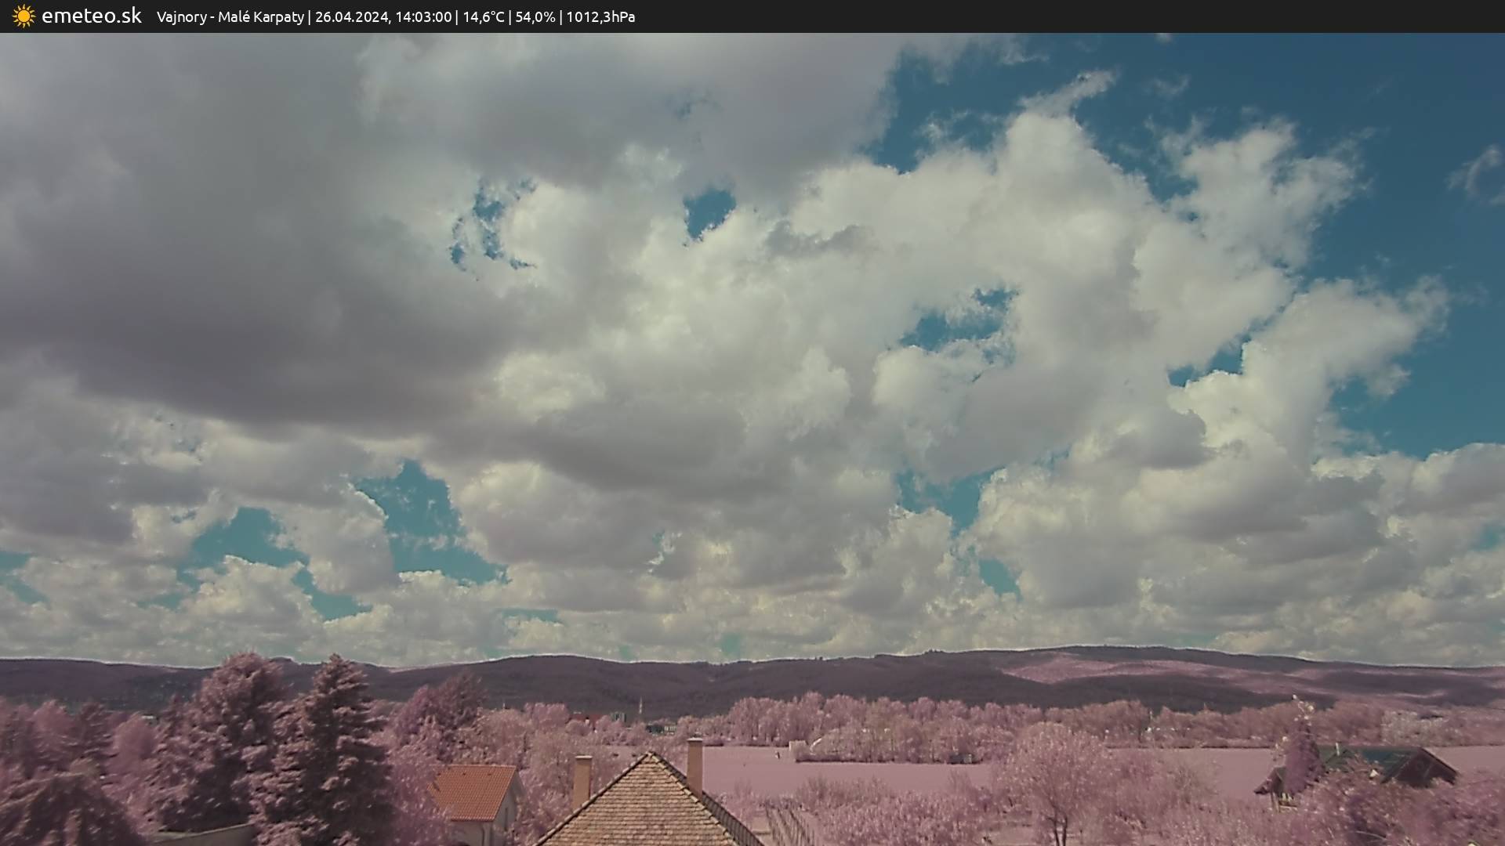The image size is (1505, 846).
Task: Click the small blue sky gap near top center
Action: pyautogui.click(x=709, y=209)
